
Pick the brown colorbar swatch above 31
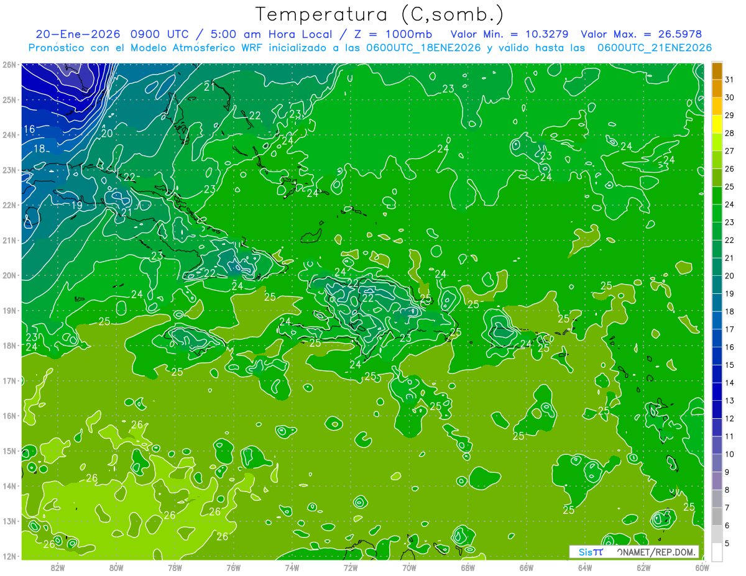coord(717,71)
